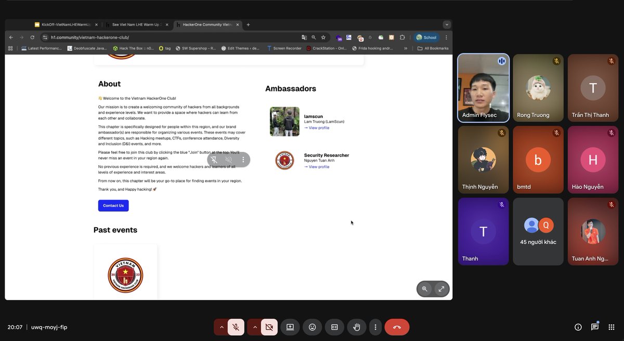
Task: Open CrackStation bookmark
Action: click(327, 48)
